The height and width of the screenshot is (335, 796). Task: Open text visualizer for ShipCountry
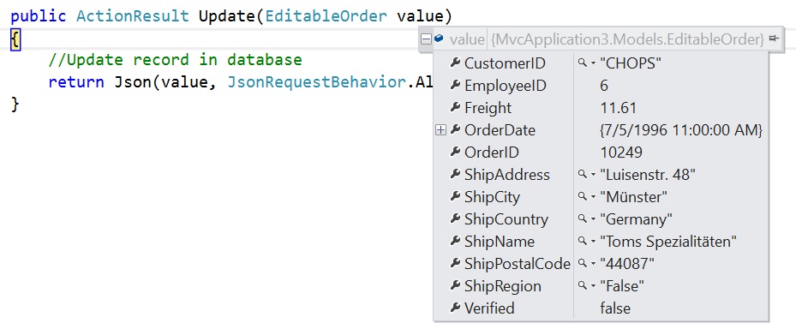tap(583, 219)
